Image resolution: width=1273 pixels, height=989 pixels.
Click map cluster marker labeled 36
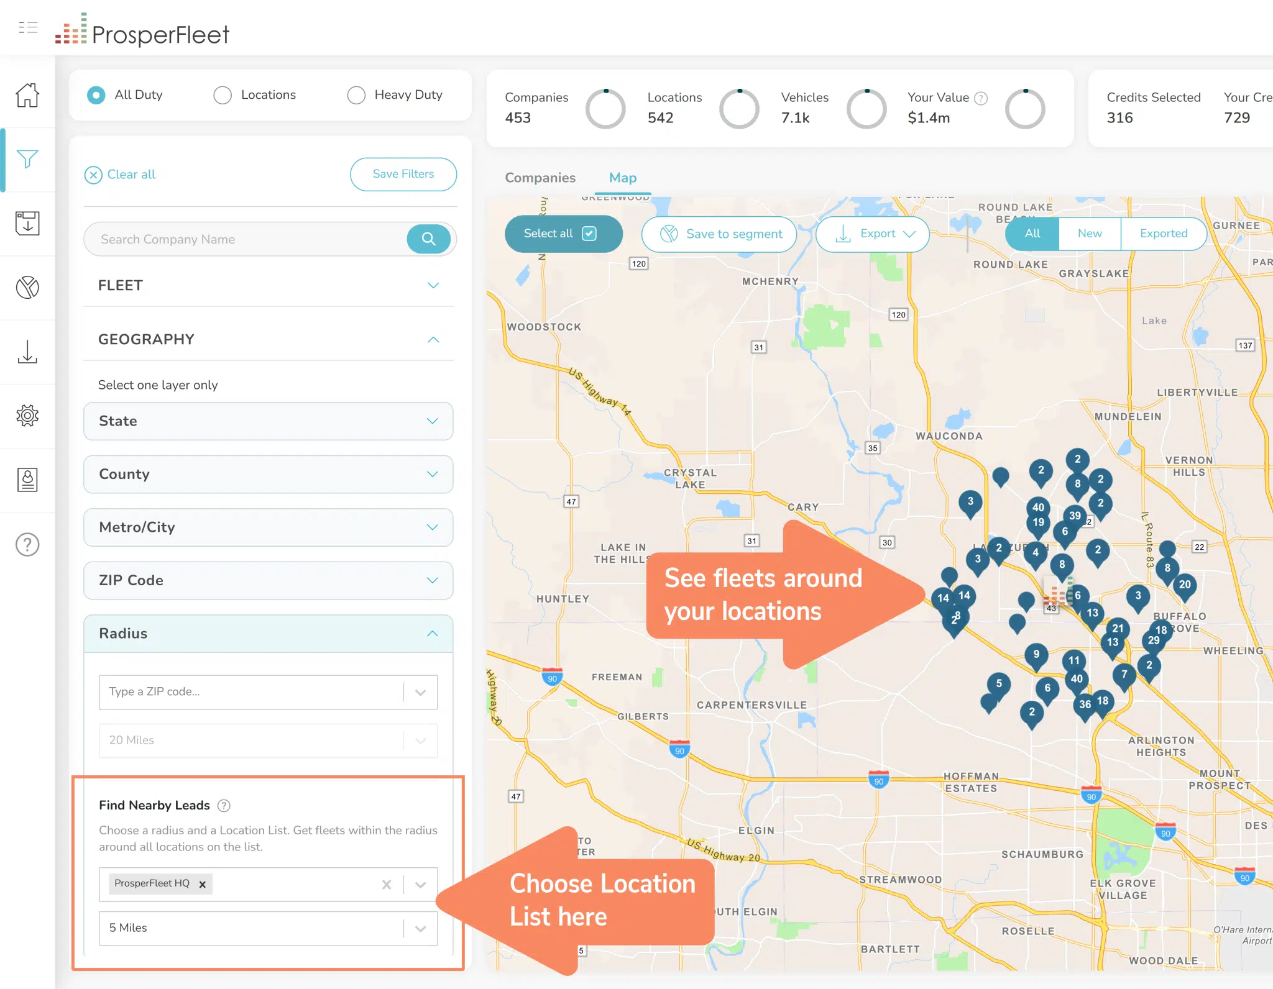click(x=1085, y=706)
